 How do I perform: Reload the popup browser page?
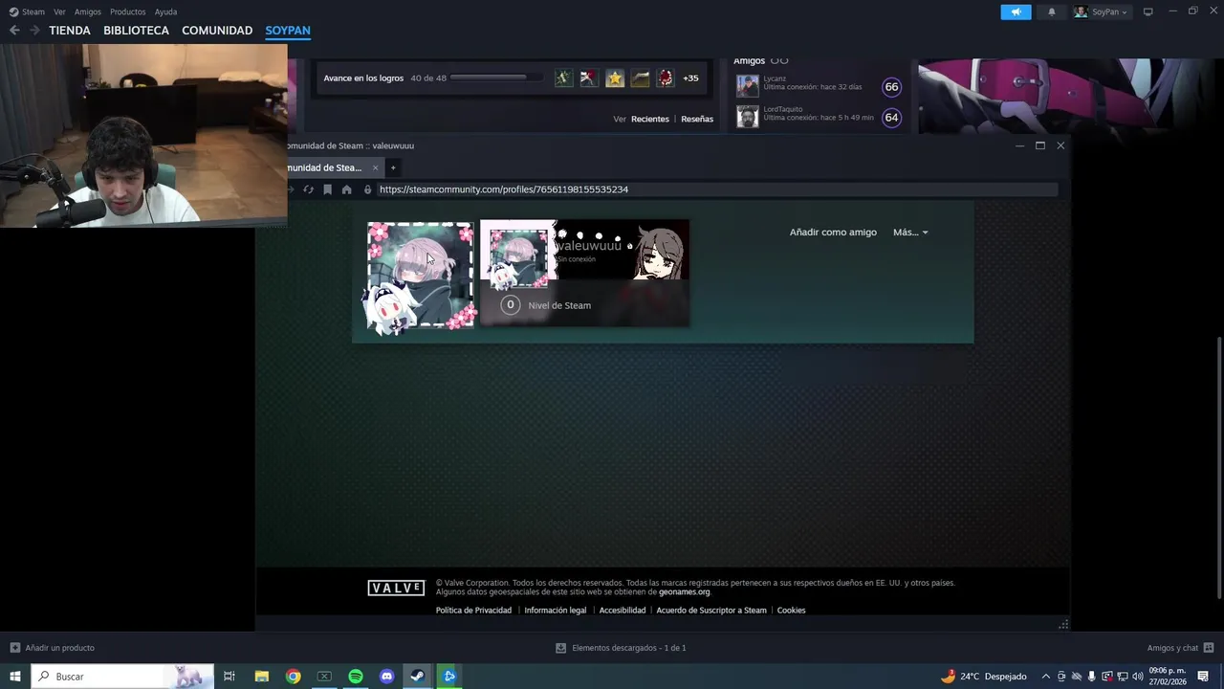[x=309, y=189]
